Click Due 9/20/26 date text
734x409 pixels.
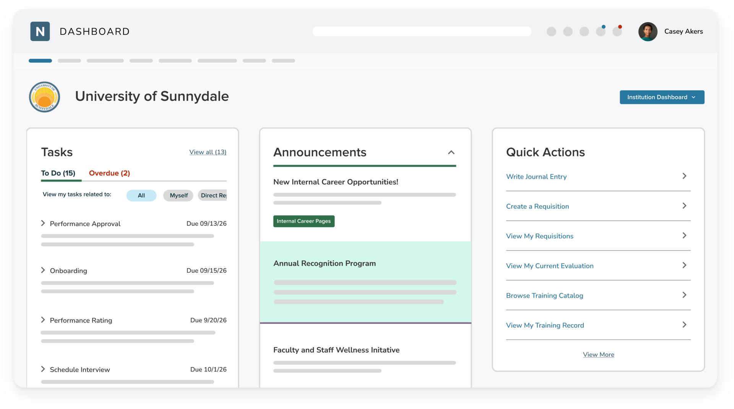(208, 320)
